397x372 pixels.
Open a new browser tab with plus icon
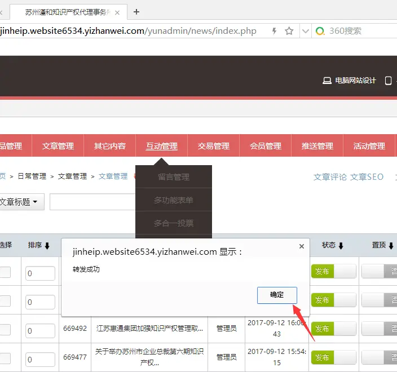point(136,12)
